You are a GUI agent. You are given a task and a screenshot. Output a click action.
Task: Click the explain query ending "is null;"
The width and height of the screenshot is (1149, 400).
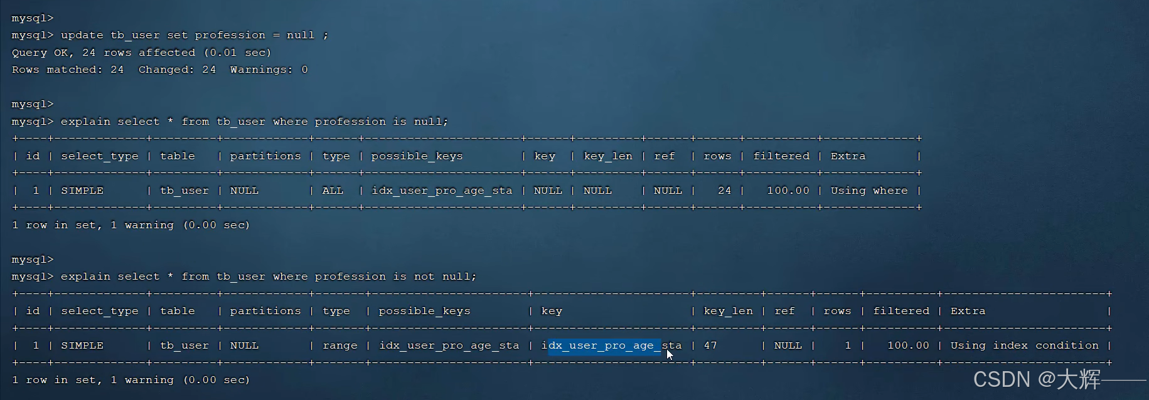(x=254, y=122)
